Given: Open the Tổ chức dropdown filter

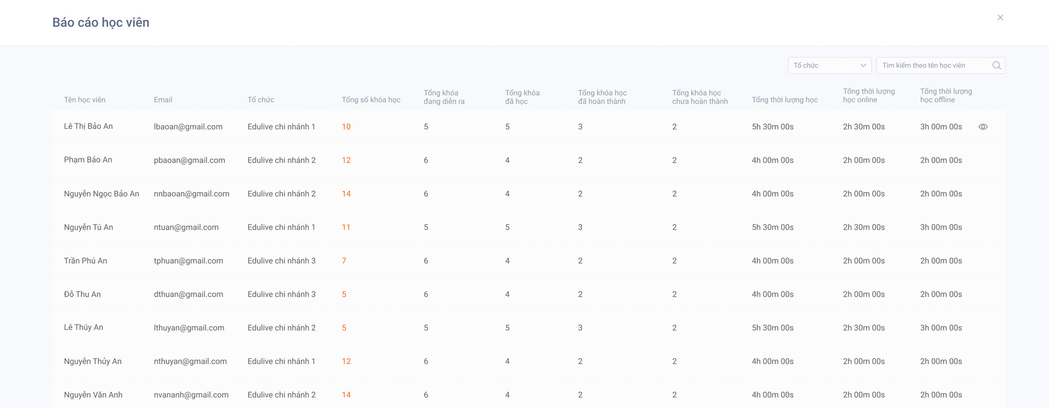Looking at the screenshot, I should pos(829,66).
